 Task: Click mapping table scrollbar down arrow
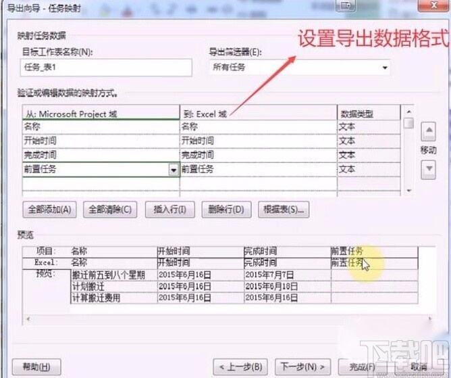coord(408,191)
